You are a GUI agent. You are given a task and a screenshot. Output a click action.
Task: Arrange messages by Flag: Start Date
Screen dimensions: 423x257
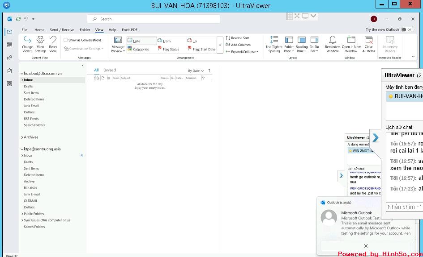click(x=201, y=49)
